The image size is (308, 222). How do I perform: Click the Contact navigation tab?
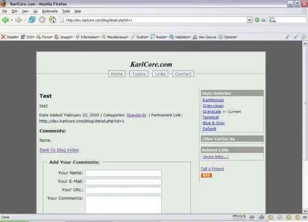pos(183,74)
